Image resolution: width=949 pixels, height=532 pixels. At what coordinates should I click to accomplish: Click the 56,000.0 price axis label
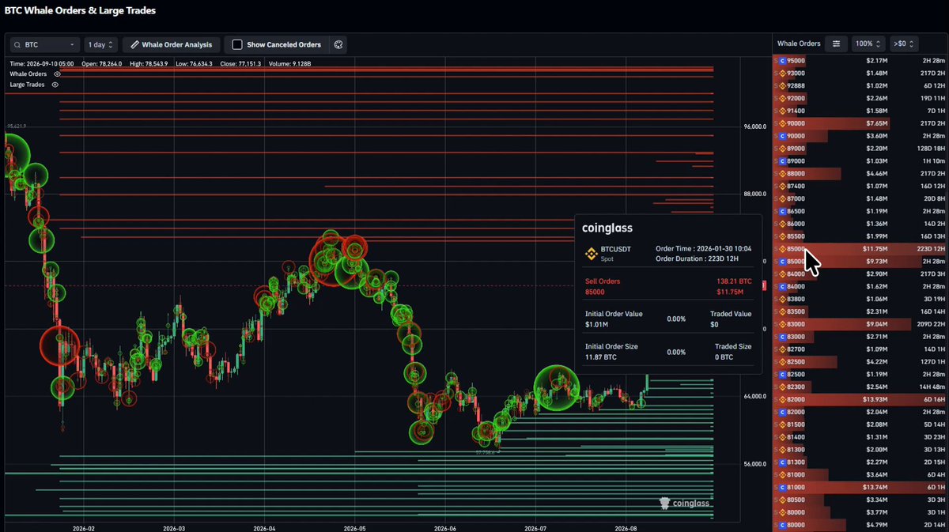754,464
